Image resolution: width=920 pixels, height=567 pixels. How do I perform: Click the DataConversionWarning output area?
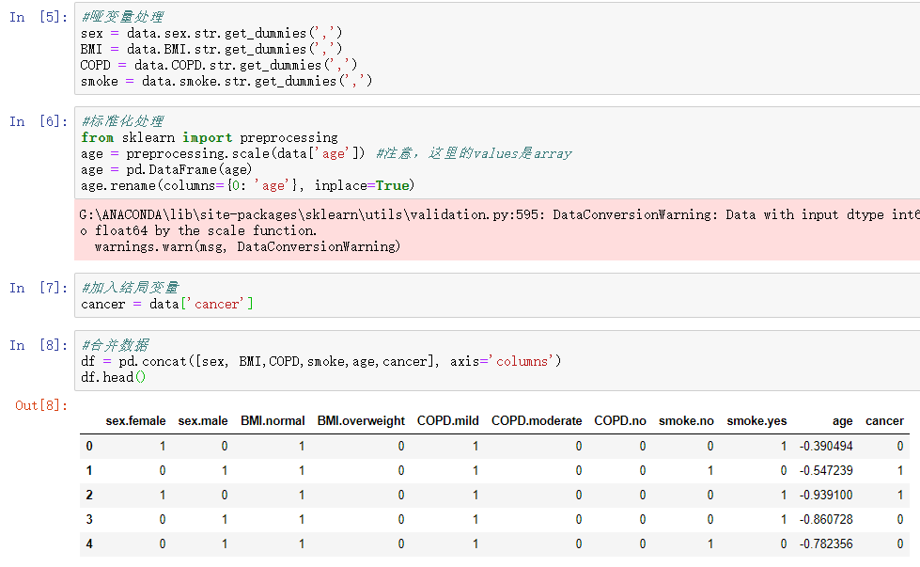pos(498,230)
